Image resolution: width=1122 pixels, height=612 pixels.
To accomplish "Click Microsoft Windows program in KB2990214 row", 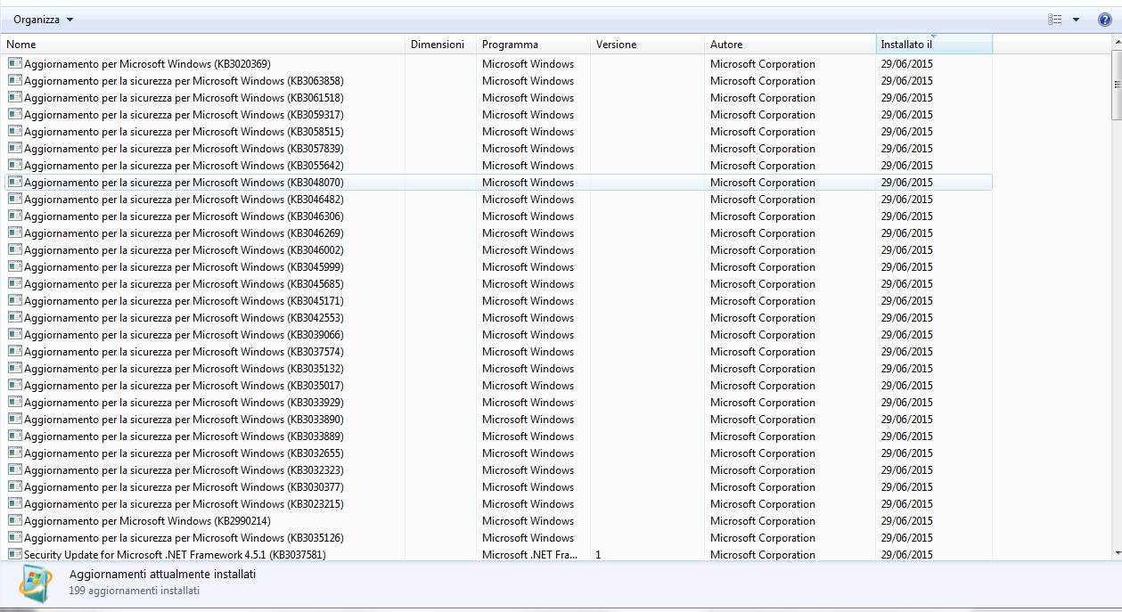I will tap(528, 521).
